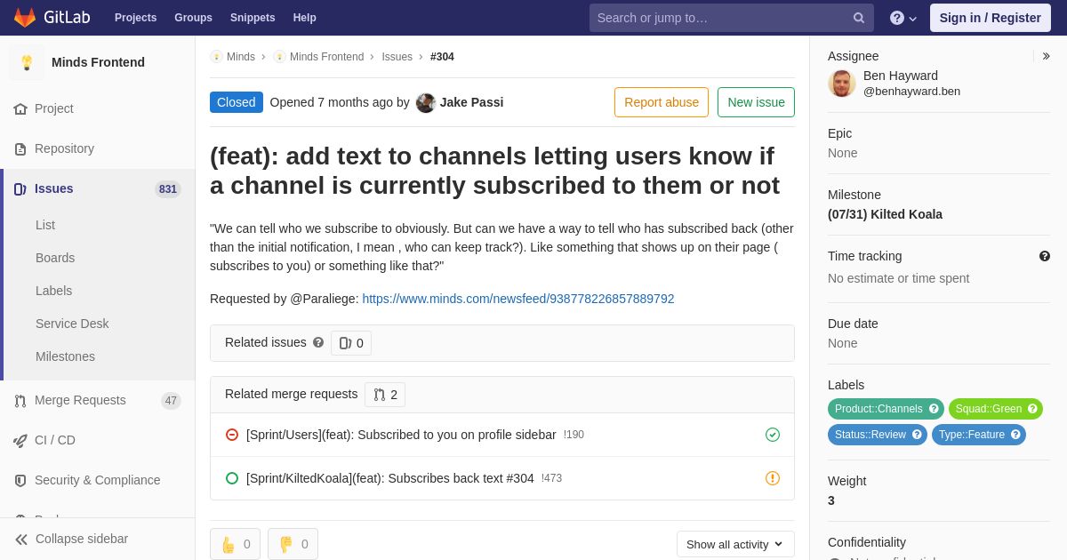Click the @benhayward.ben assignee username
Viewport: 1067px width, 560px height.
911,91
